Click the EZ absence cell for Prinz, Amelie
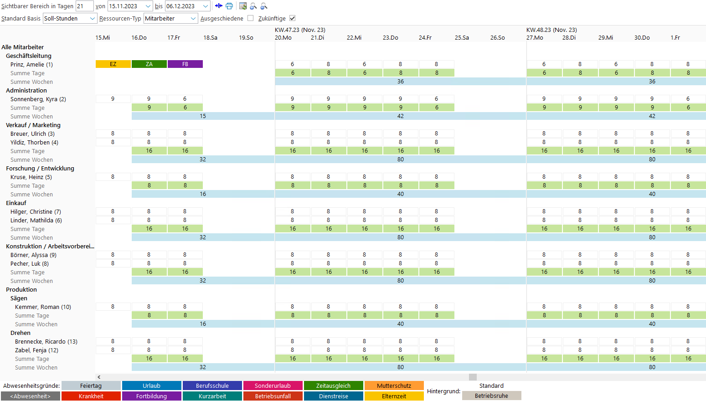Image resolution: width=706 pixels, height=401 pixels. pyautogui.click(x=113, y=64)
